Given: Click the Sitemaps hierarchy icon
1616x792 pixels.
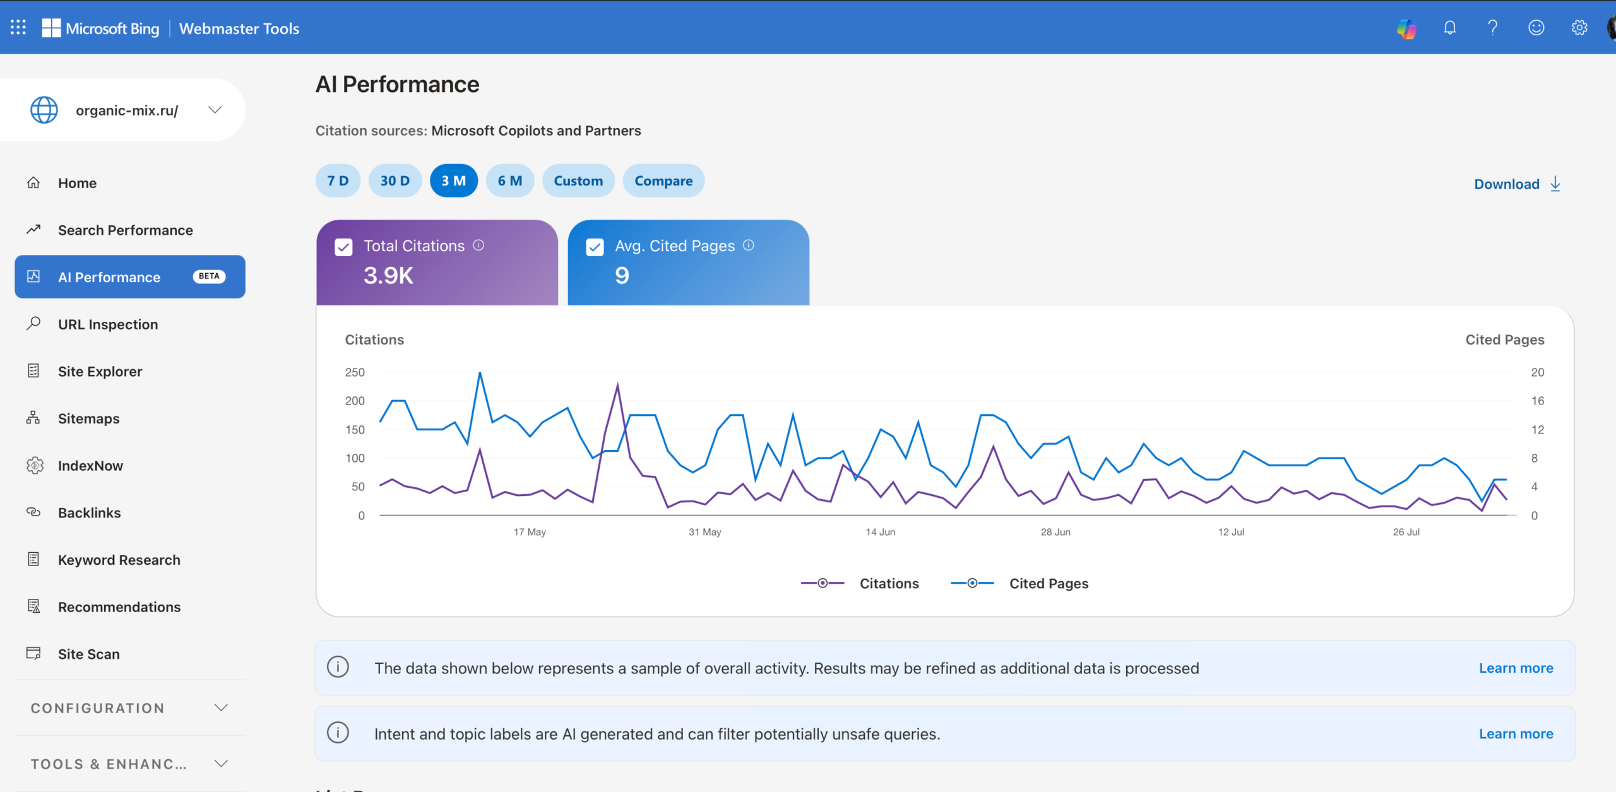Looking at the screenshot, I should tap(33, 418).
